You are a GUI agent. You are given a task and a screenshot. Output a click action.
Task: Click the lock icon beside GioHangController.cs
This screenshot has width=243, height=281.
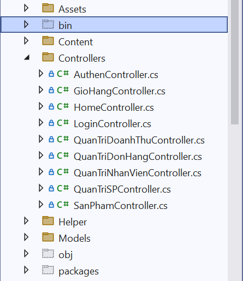pos(51,90)
